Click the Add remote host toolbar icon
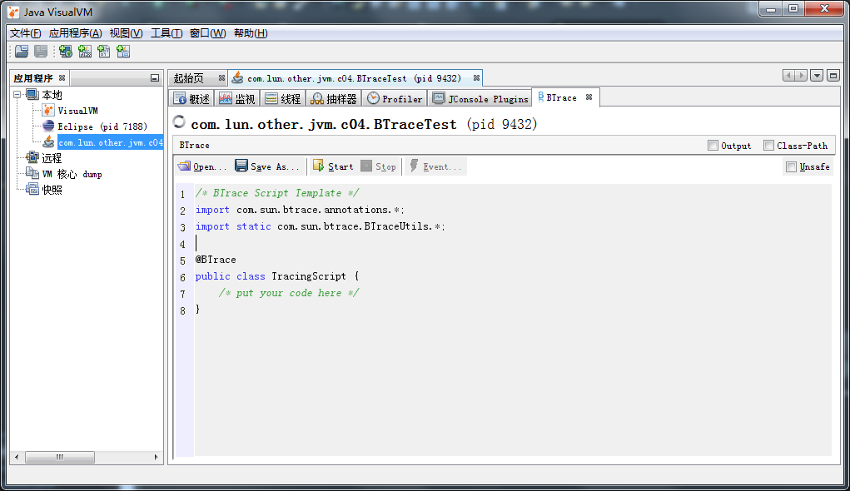The width and height of the screenshot is (850, 491). pyautogui.click(x=66, y=52)
